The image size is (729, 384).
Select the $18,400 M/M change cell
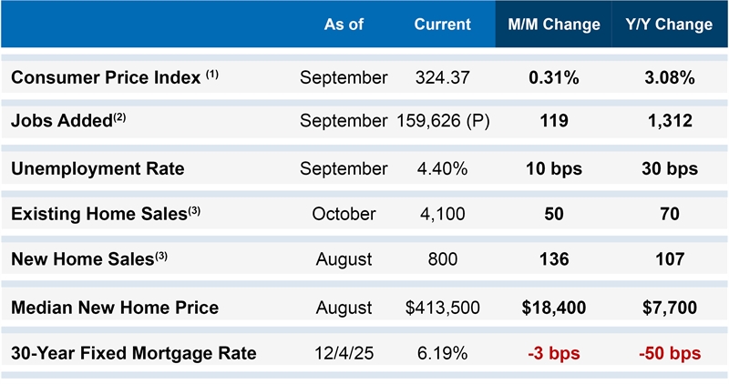[554, 308]
